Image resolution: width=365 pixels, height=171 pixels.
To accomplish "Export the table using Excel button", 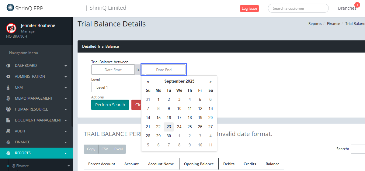I will pos(118,149).
